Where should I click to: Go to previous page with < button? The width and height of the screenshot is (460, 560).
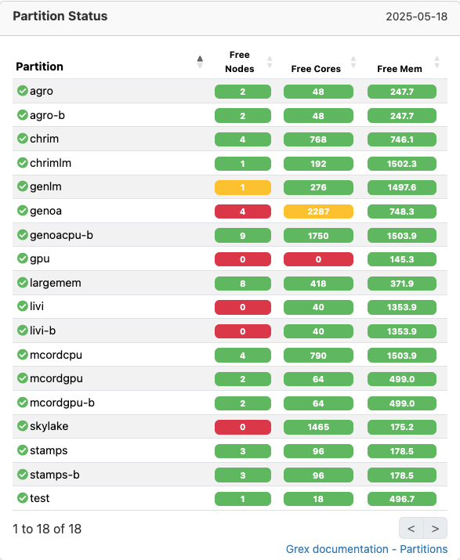(x=411, y=528)
